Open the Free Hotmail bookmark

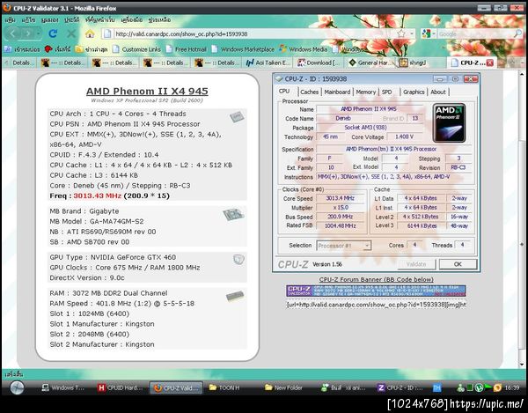tap(186, 49)
